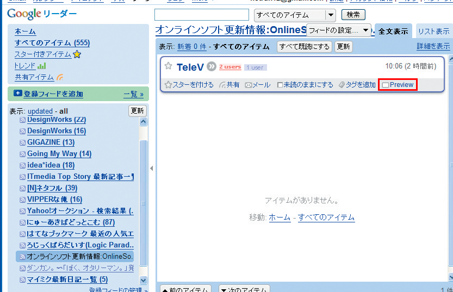Click the 一覧 » link
This screenshot has height=292, width=453.
(133, 94)
